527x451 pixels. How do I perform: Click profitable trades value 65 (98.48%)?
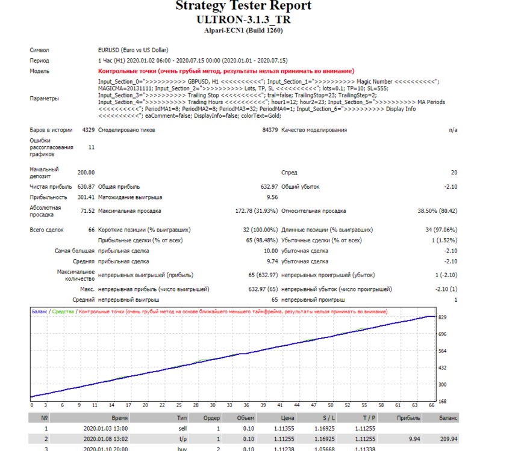tap(262, 241)
